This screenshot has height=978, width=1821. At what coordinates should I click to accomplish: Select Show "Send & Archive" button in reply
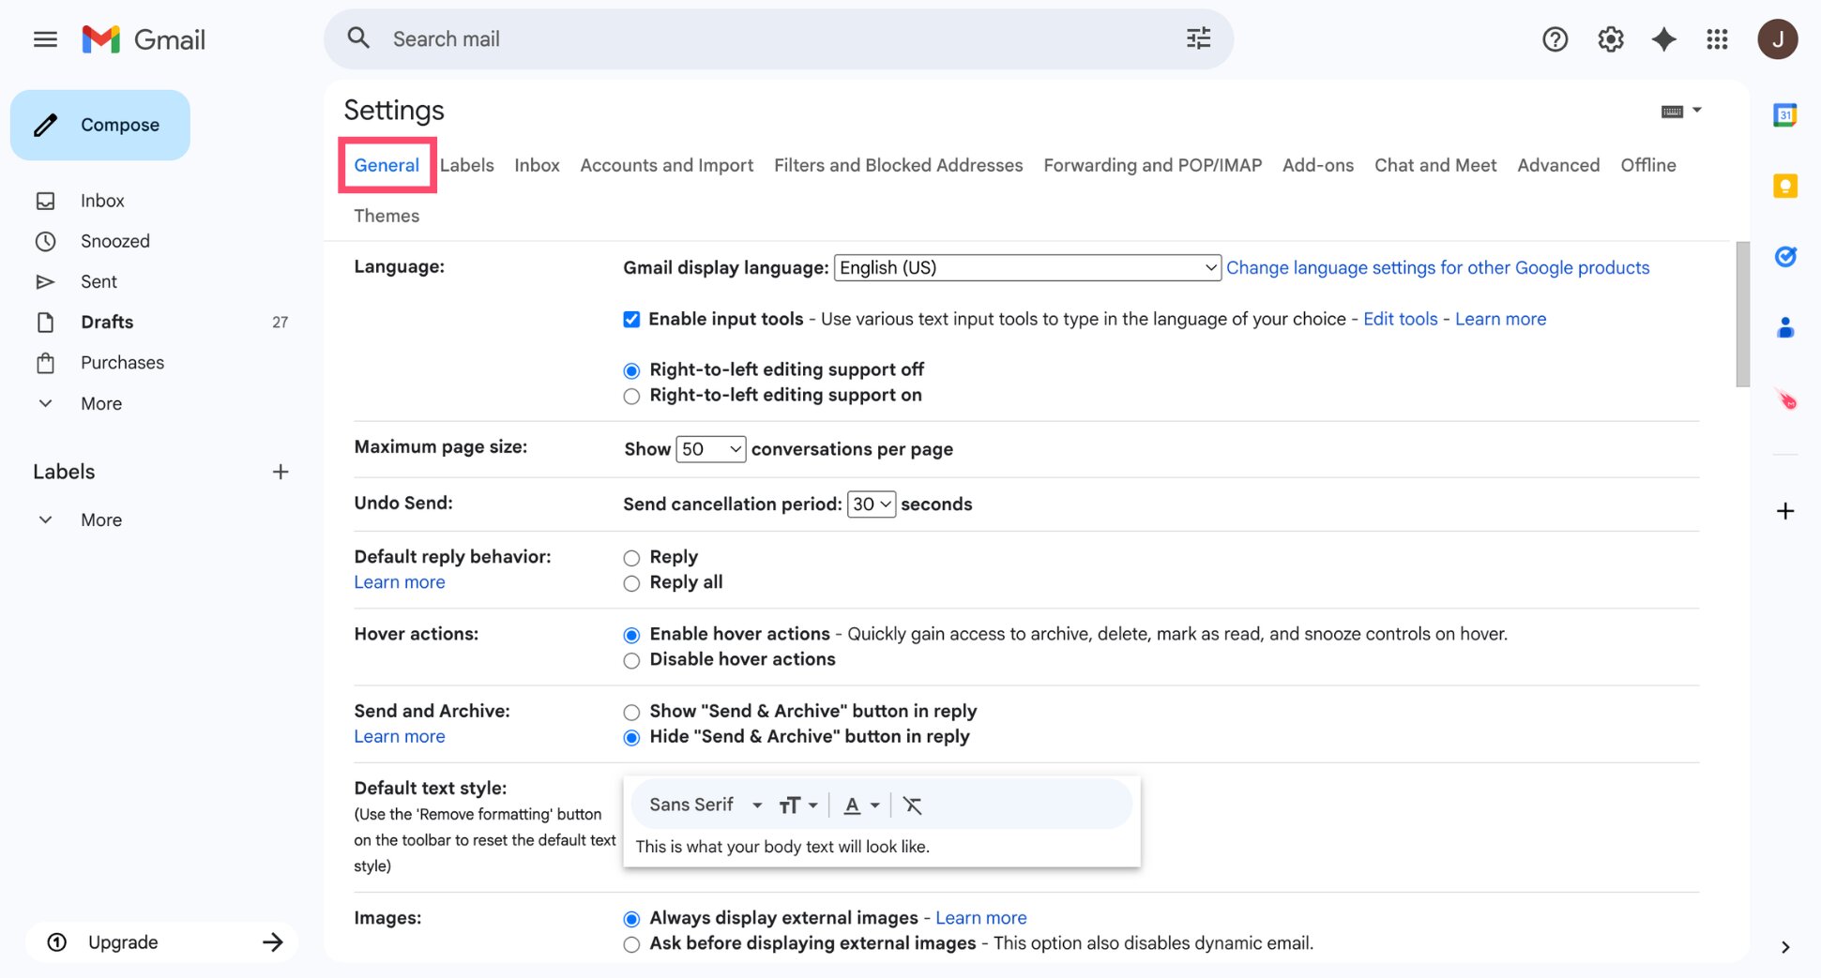631,712
